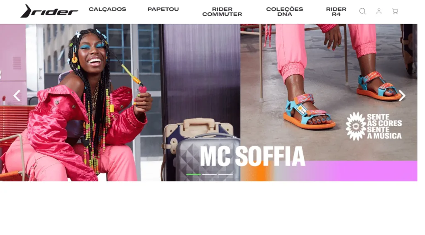Switch to the third slide indicator

[225, 174]
